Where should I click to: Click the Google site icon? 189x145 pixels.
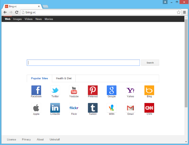point(111,90)
